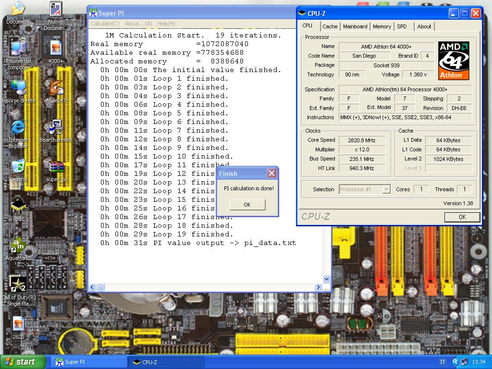Click OK at the bottom of CPU-Z
This screenshot has height=369, width=492.
tap(462, 217)
